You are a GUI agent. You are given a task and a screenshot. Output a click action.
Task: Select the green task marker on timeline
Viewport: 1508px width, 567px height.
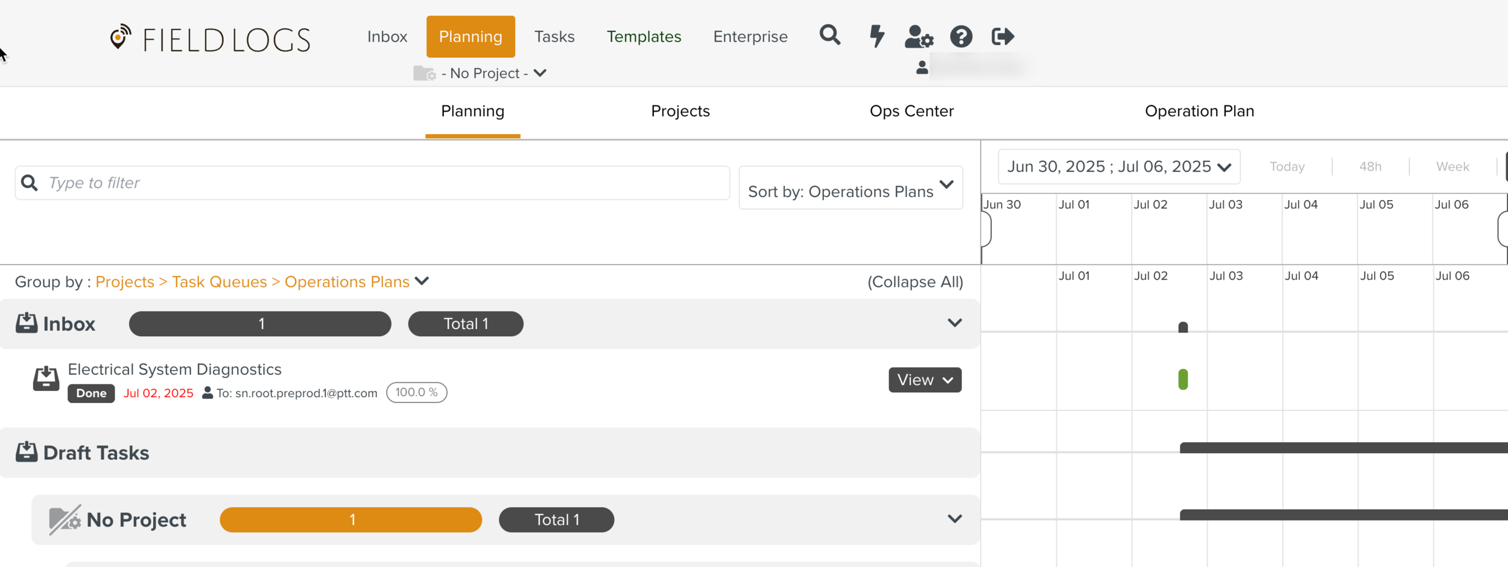pos(1182,380)
